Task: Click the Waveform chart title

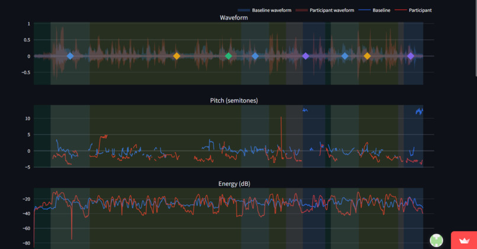Action: [234, 18]
